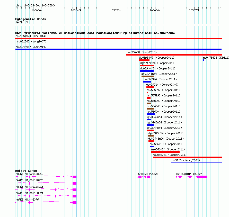Open the TRMT61A|NM_152307 gene label
Viewport: 229px width, 217px height.
point(189,174)
